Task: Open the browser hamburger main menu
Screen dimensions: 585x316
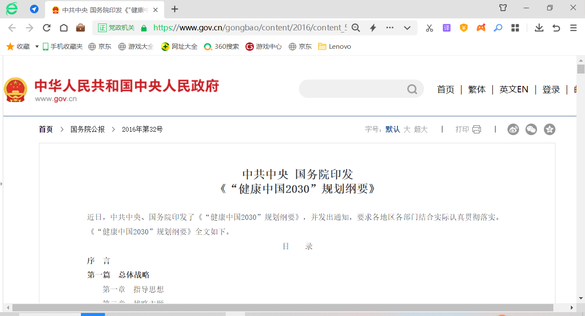Action: pos(573,28)
